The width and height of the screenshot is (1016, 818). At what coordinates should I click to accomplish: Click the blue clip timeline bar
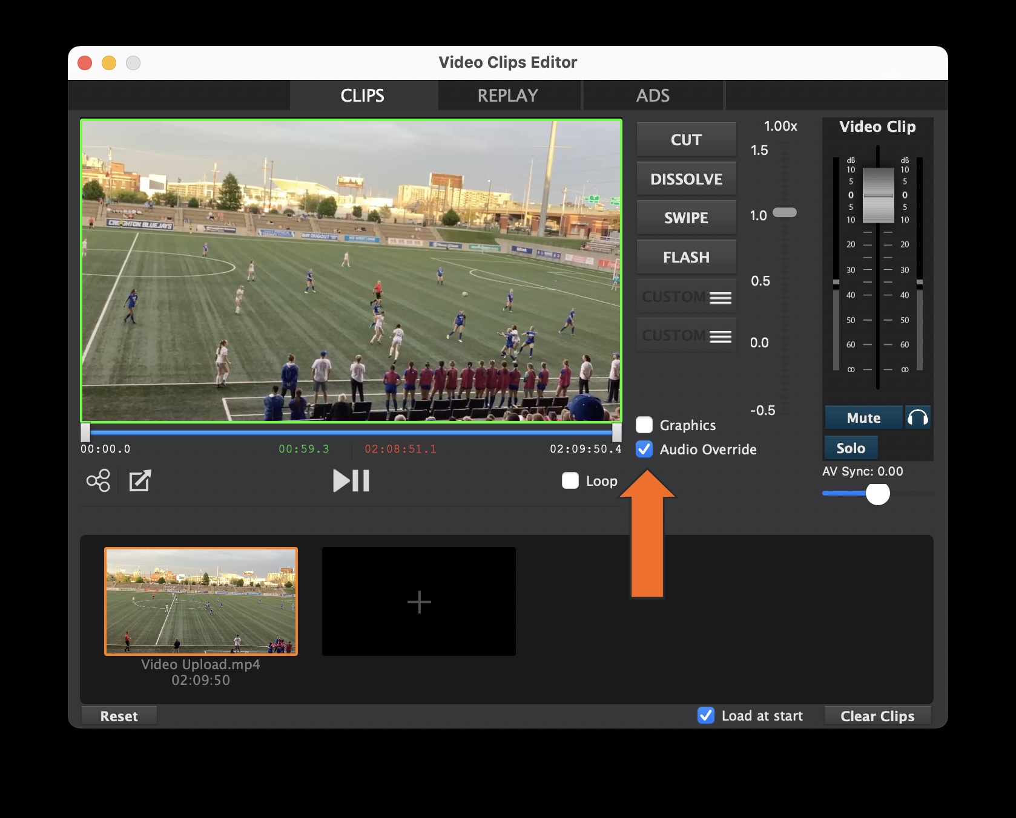tap(351, 433)
